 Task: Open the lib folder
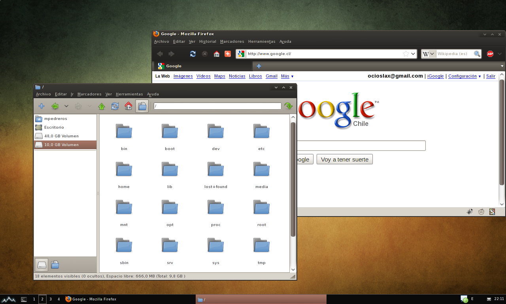click(170, 175)
